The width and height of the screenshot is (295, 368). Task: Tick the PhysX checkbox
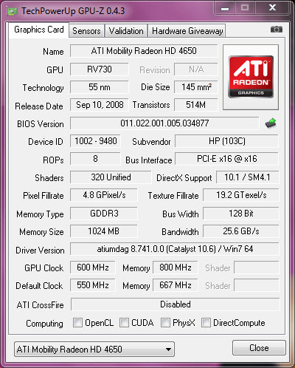click(165, 322)
